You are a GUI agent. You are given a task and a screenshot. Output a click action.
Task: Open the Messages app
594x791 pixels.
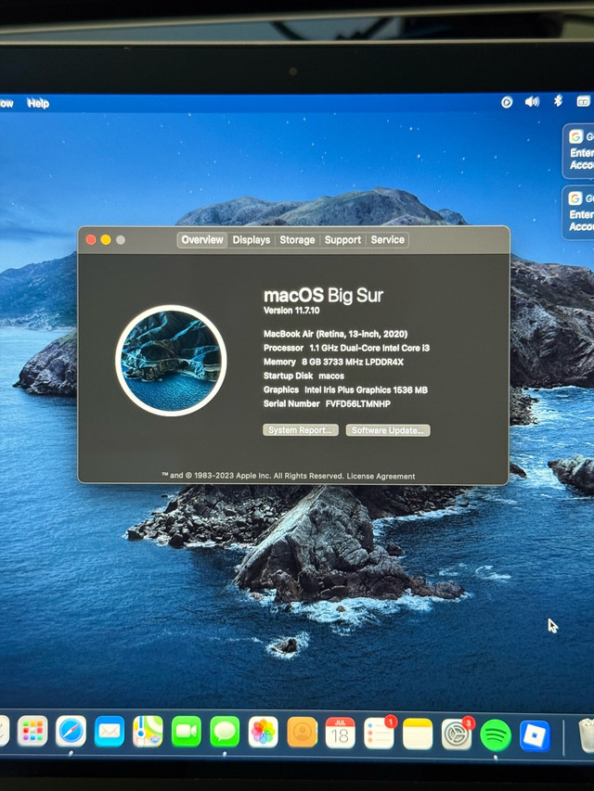coord(225,732)
